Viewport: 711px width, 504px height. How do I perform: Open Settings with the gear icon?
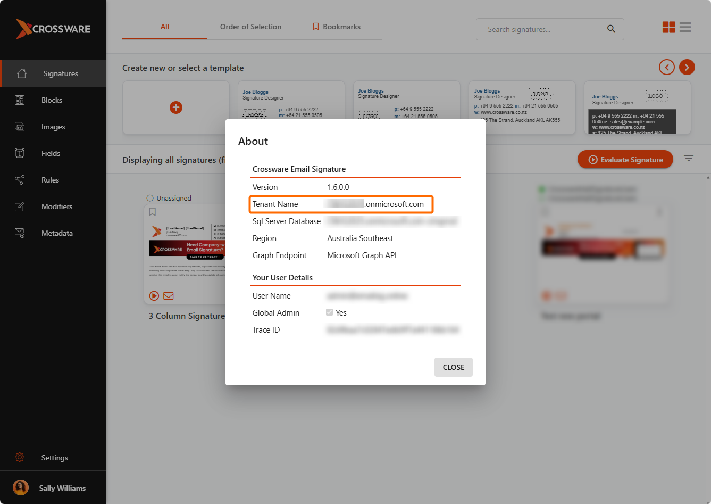point(20,458)
